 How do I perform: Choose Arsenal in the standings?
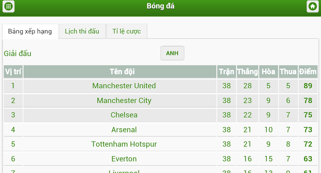[124, 130]
